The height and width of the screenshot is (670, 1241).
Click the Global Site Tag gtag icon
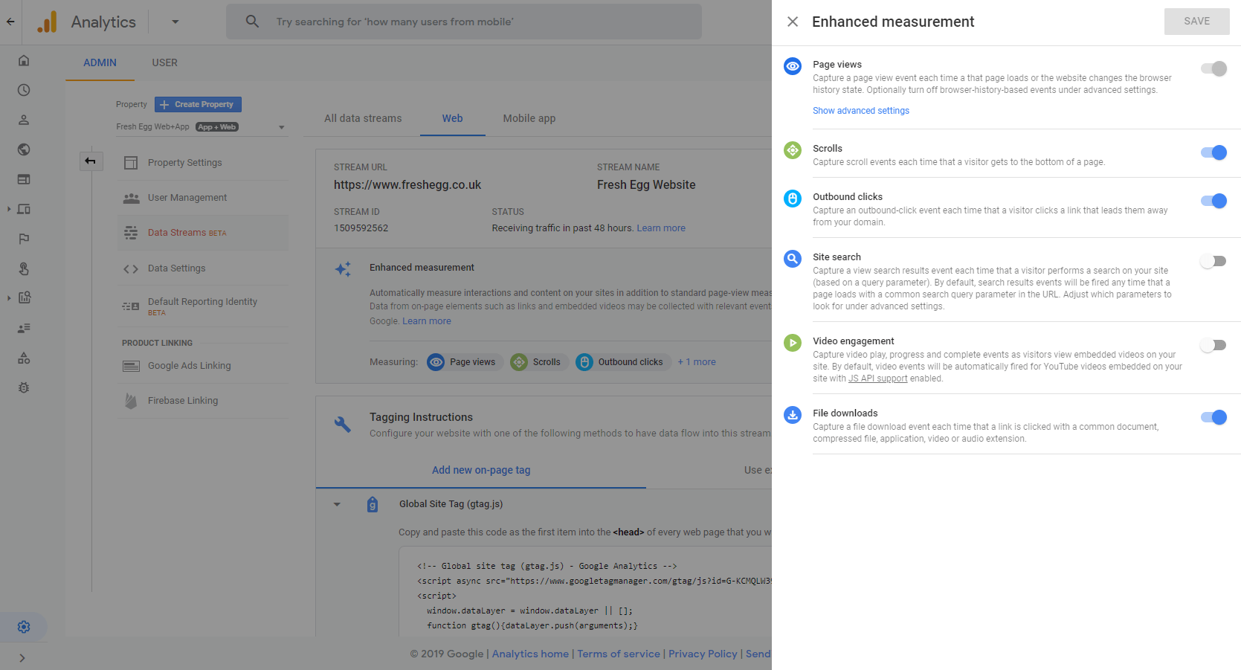click(x=373, y=504)
